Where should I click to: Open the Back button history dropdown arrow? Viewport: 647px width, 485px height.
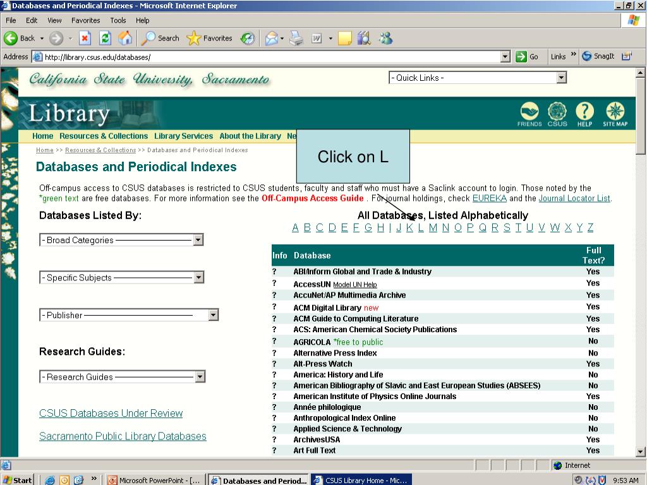(42, 39)
